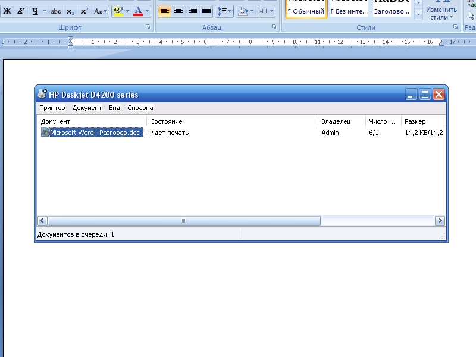Open the Принтер menu

point(52,108)
